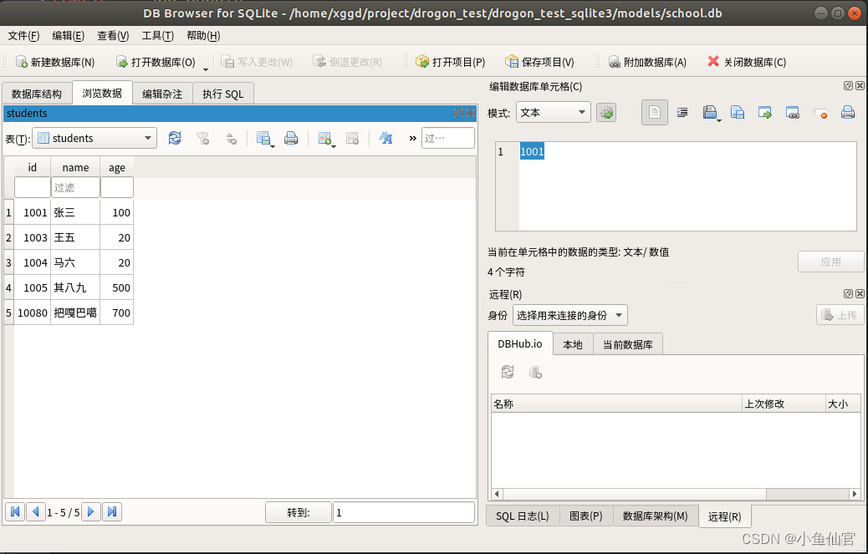Click the clear all filters funnel icon
The image size is (868, 554).
point(203,138)
